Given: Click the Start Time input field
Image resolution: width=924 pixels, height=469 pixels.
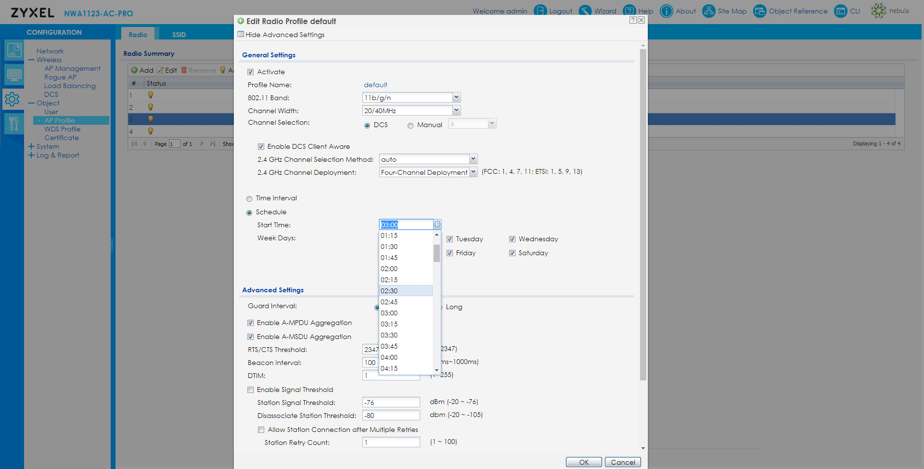Looking at the screenshot, I should (406, 225).
